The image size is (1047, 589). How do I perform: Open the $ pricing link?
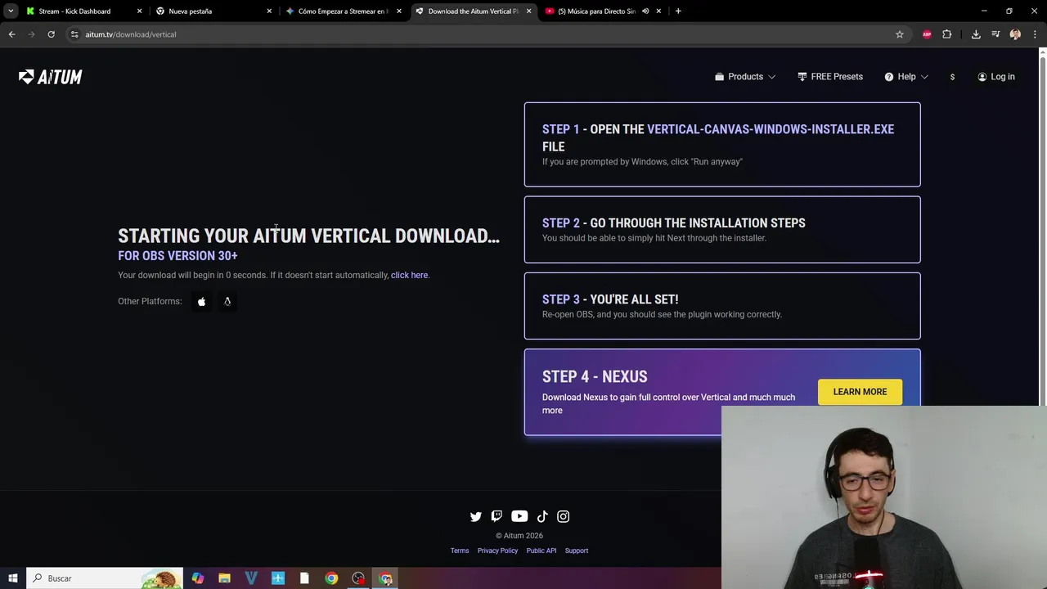[x=952, y=77]
